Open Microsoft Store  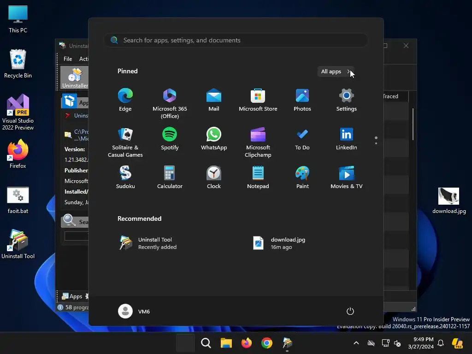[x=258, y=100]
